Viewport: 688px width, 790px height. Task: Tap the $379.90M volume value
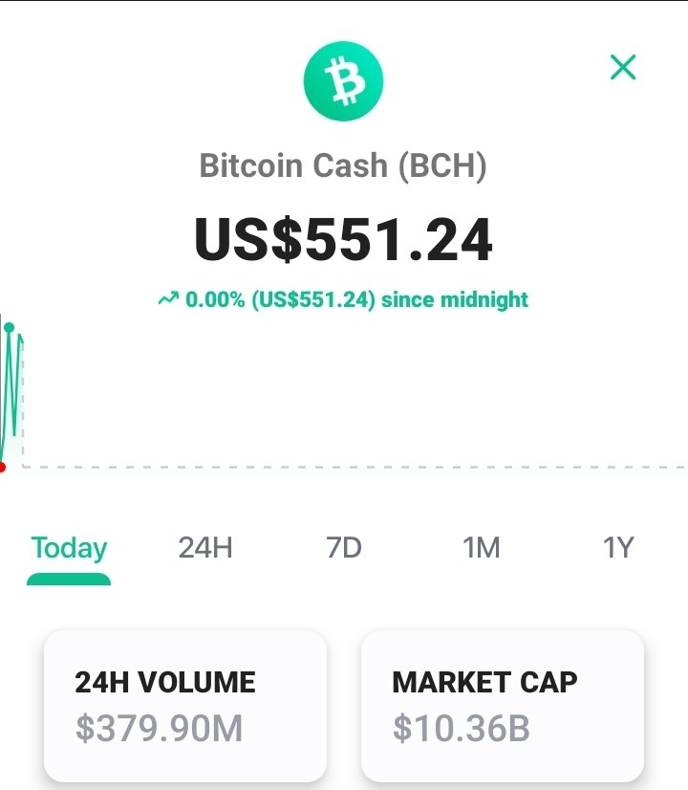click(159, 728)
